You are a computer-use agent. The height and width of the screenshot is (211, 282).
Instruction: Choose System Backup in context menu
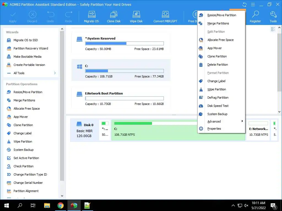tap(221, 114)
